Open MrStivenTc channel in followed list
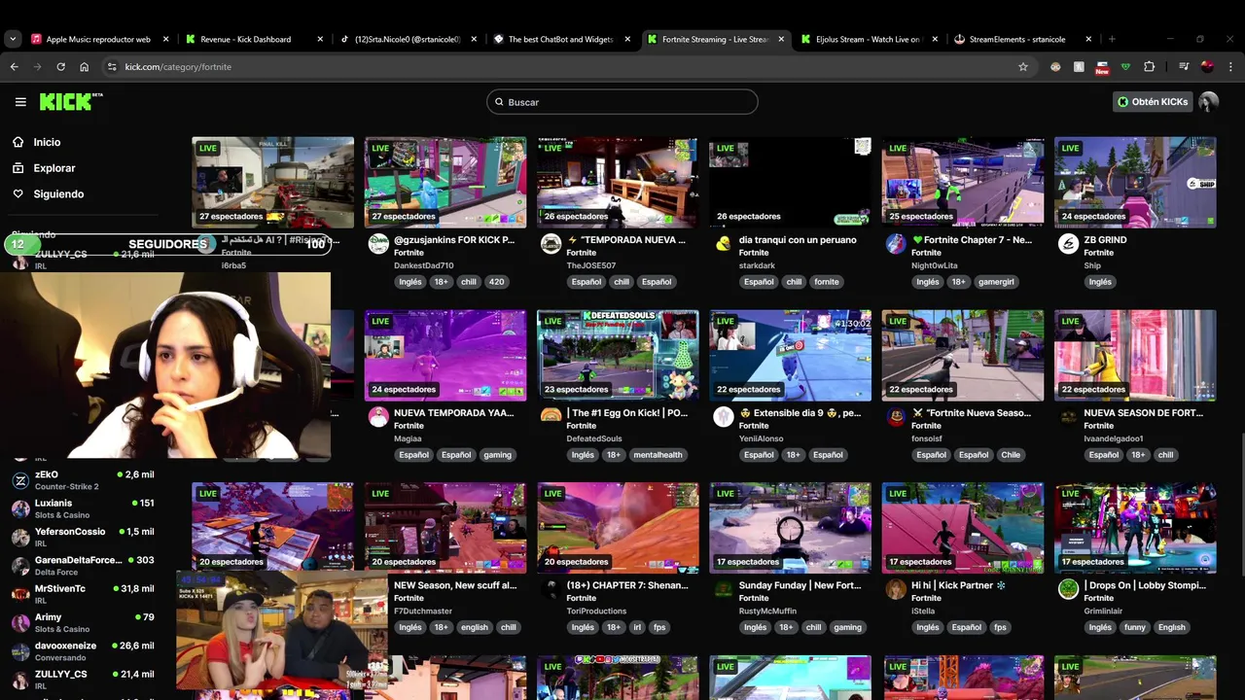Image resolution: width=1245 pixels, height=700 pixels. (83, 594)
